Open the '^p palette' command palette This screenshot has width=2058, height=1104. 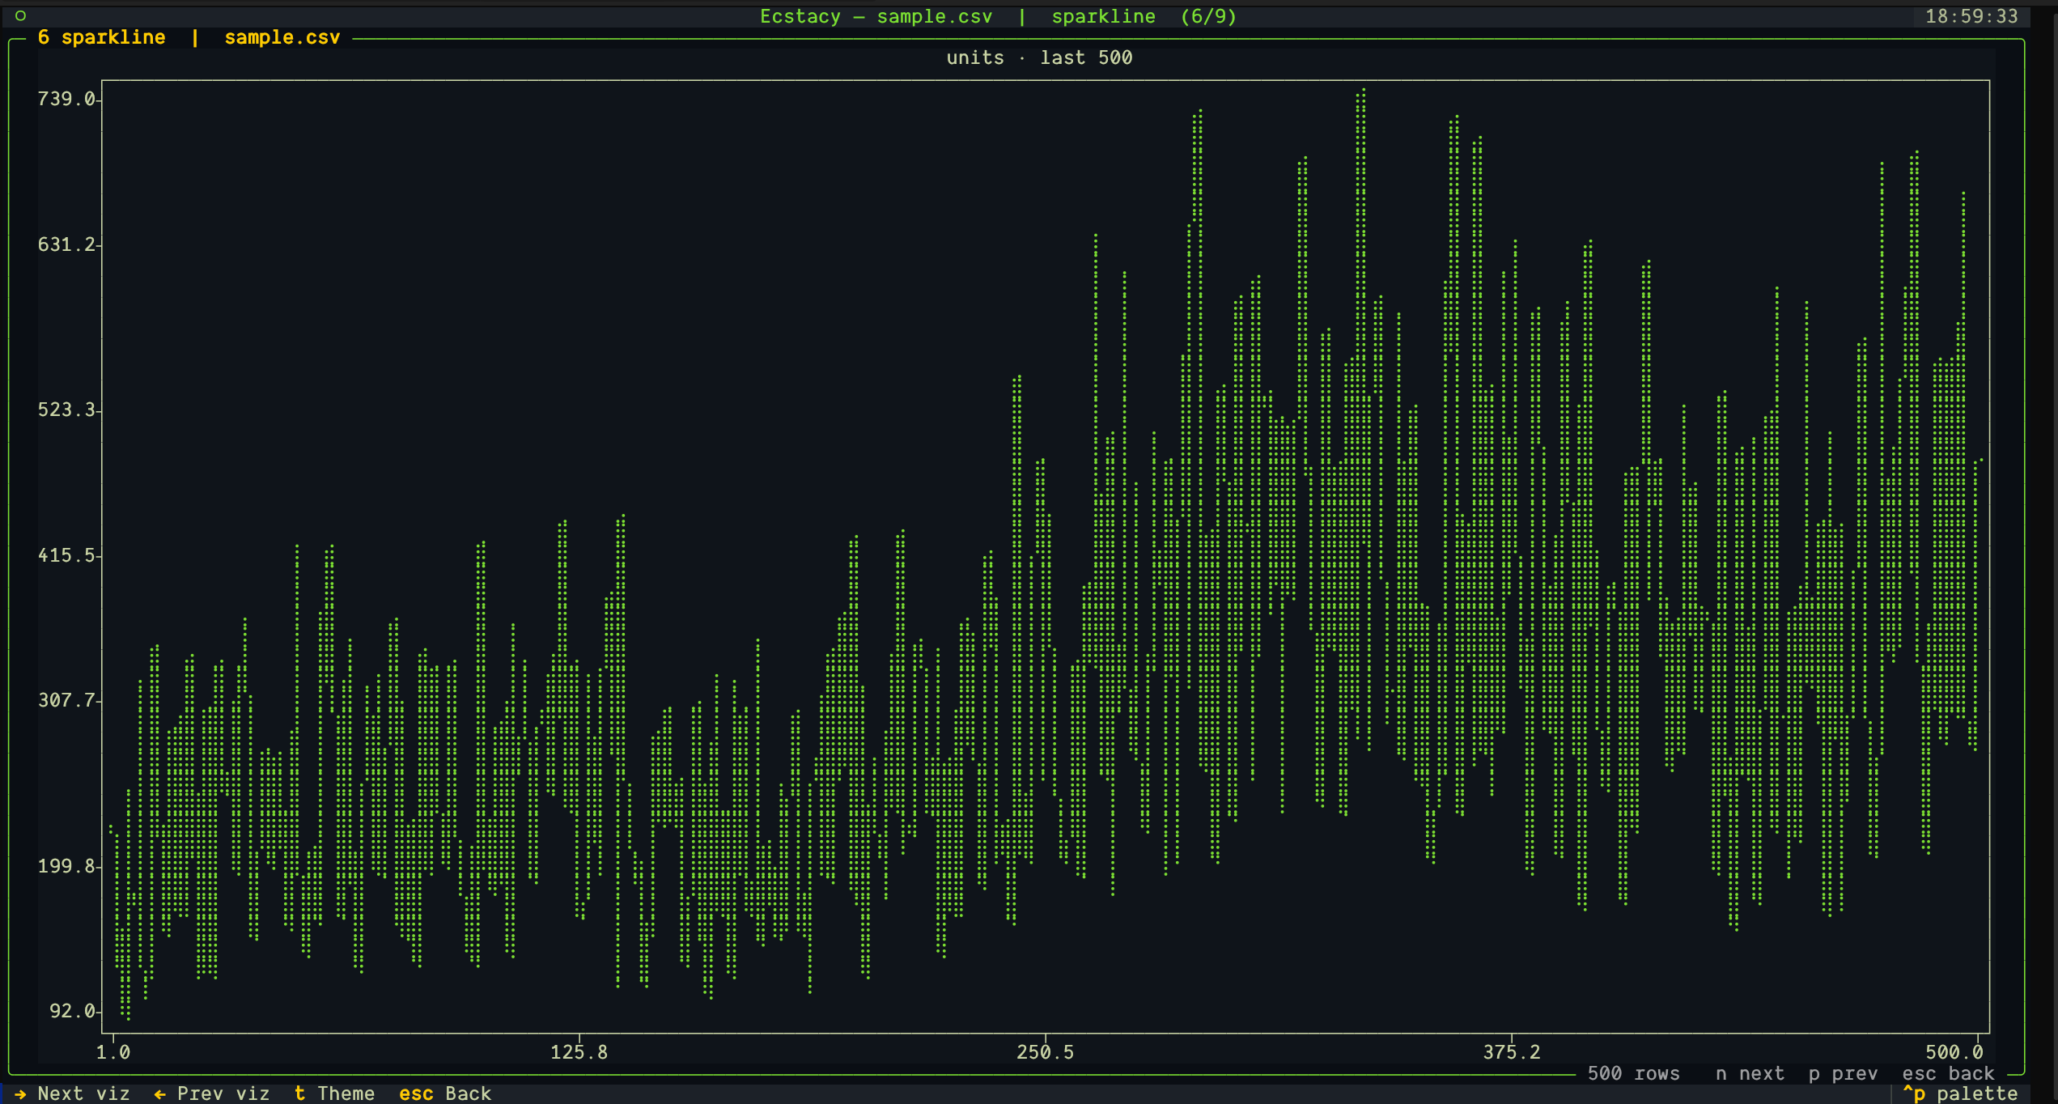tap(1961, 1093)
